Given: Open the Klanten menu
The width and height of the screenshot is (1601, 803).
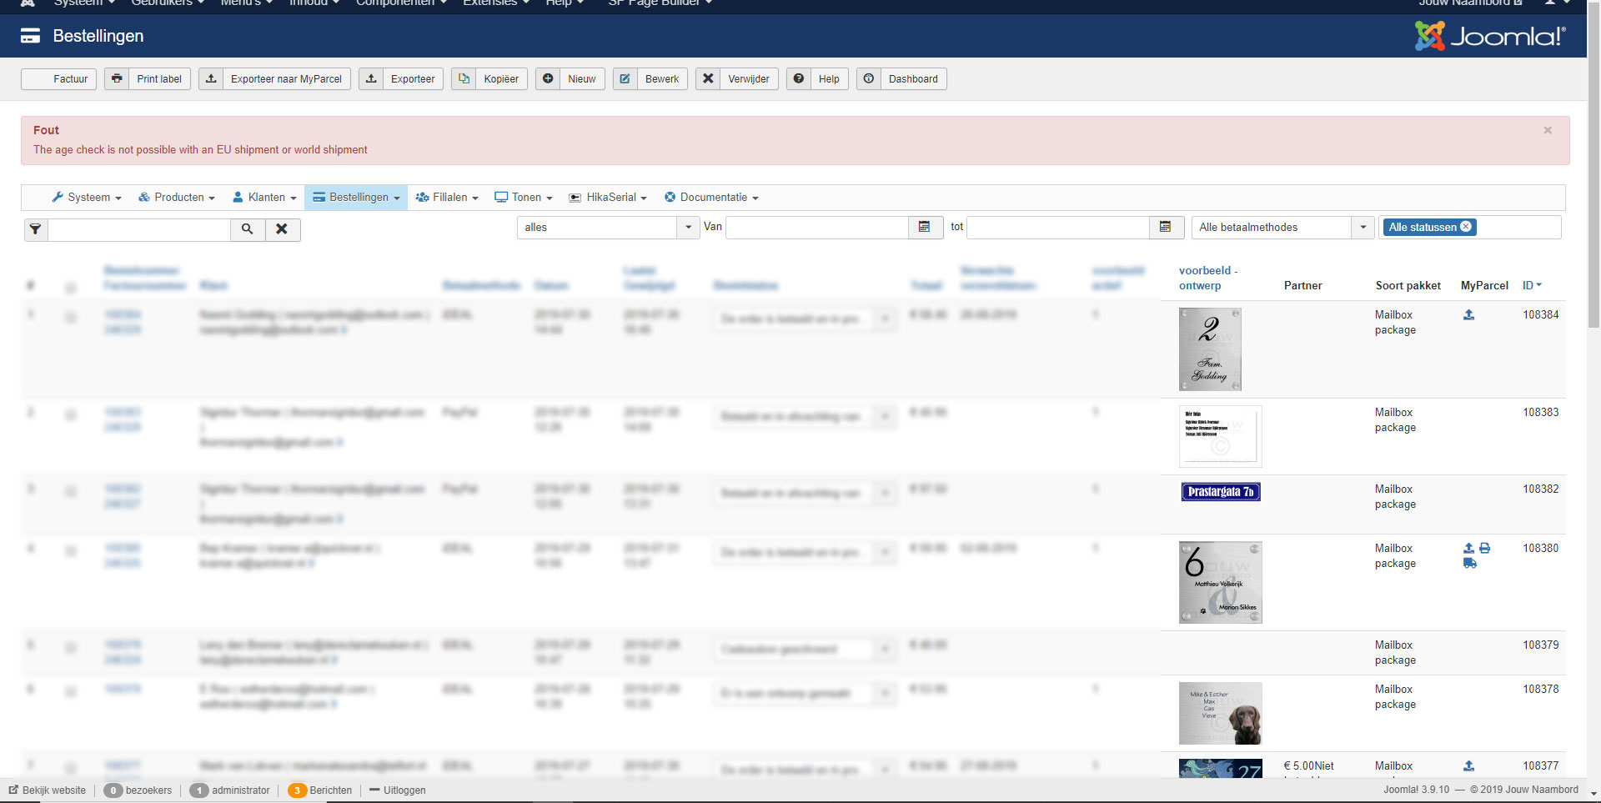Looking at the screenshot, I should [x=264, y=198].
